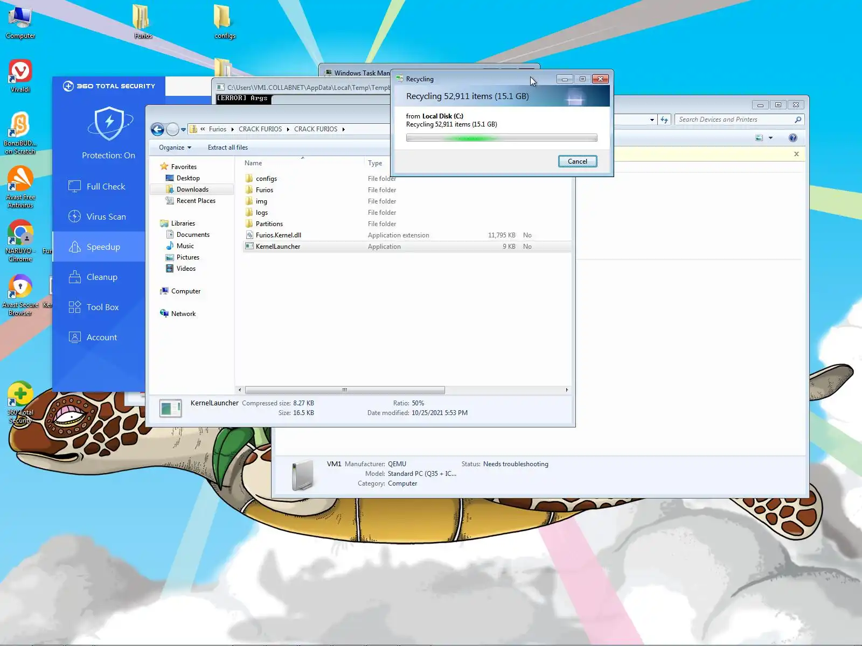Click the 360 Total Security shield icon

(x=109, y=123)
